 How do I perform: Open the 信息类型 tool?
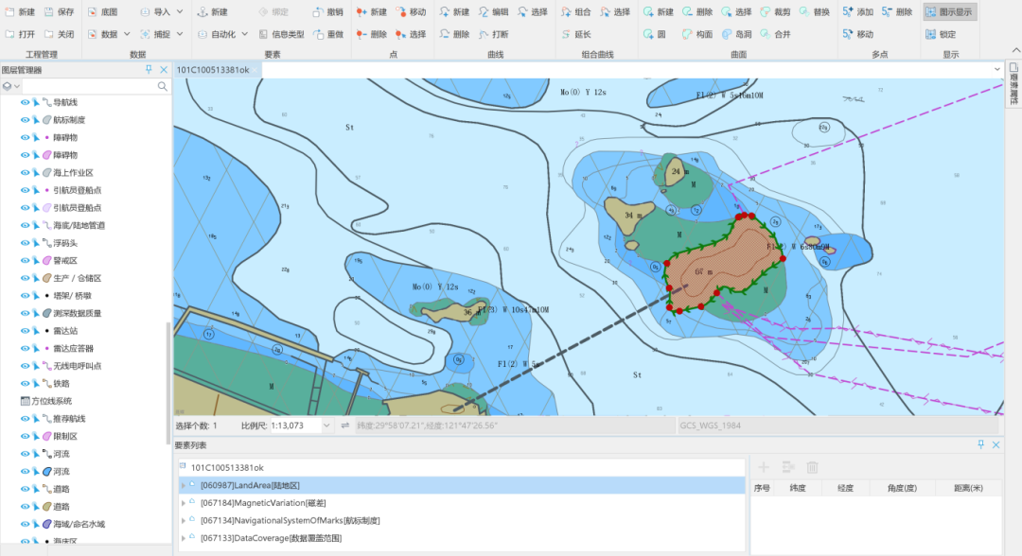point(280,34)
